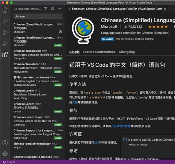Install Chinese Lorem Ipsum by Galen Dai
The height and width of the screenshot is (164, 175).
[58, 125]
